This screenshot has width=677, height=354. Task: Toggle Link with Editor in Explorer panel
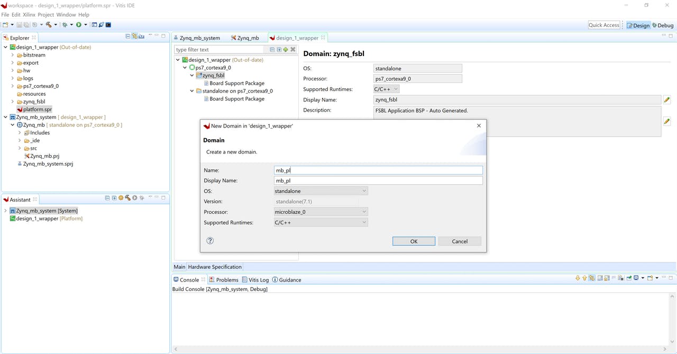click(135, 37)
